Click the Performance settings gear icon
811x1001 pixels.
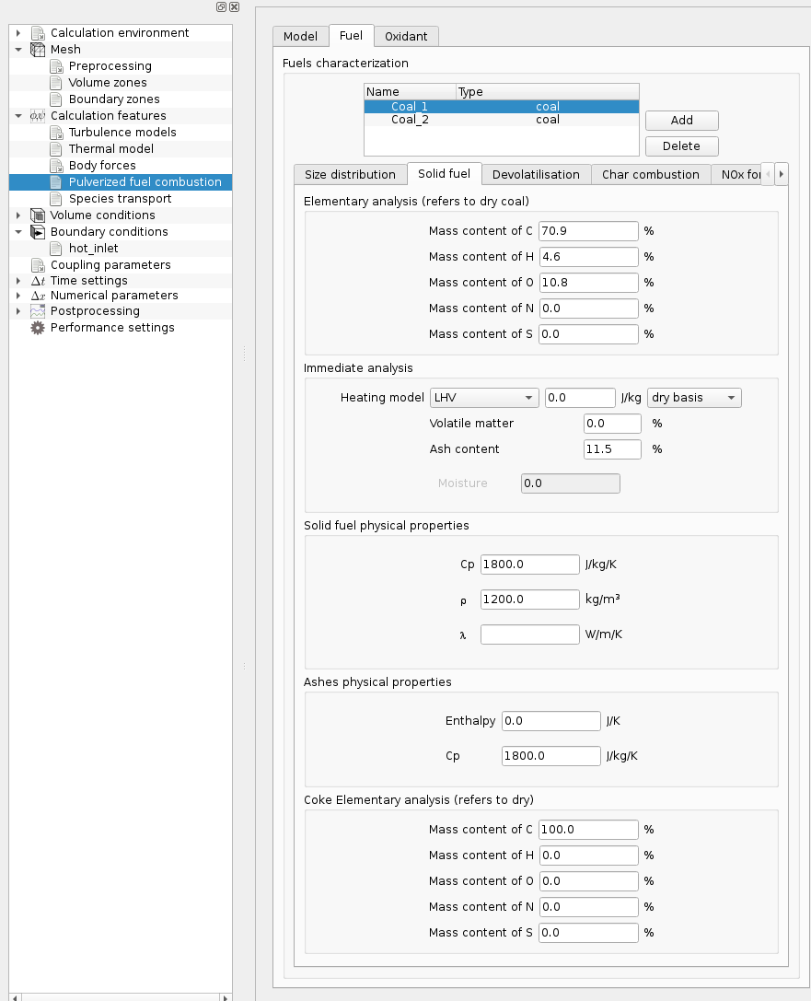click(x=38, y=328)
